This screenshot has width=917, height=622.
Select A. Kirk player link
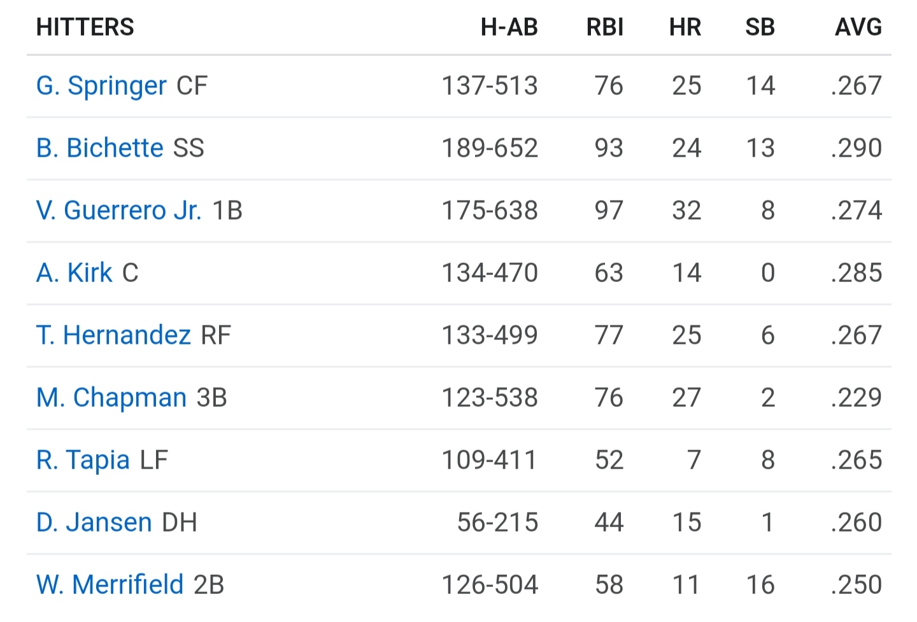75,273
